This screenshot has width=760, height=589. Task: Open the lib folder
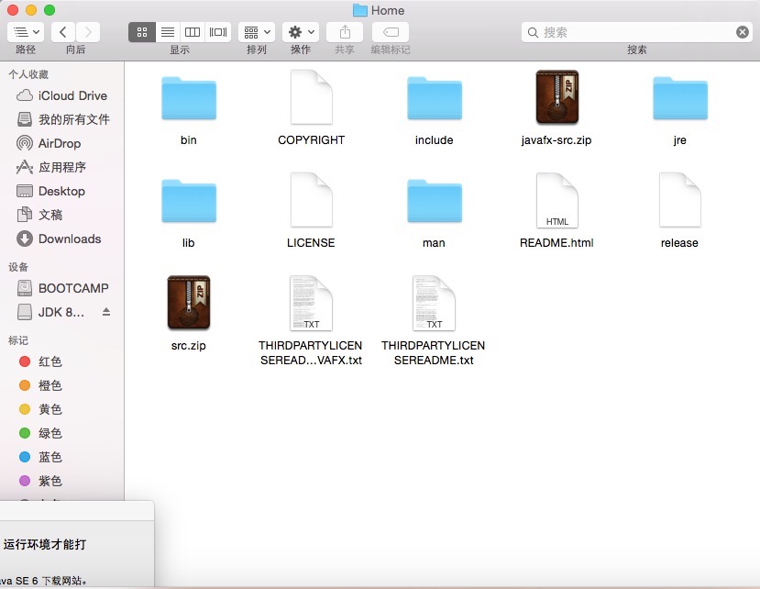click(x=189, y=201)
